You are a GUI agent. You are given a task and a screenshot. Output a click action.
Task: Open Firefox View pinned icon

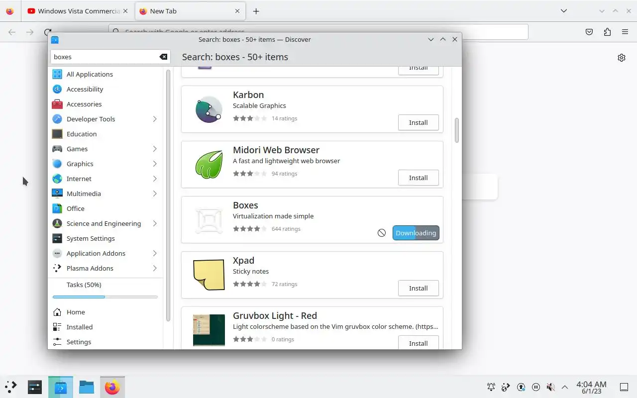pyautogui.click(x=10, y=11)
